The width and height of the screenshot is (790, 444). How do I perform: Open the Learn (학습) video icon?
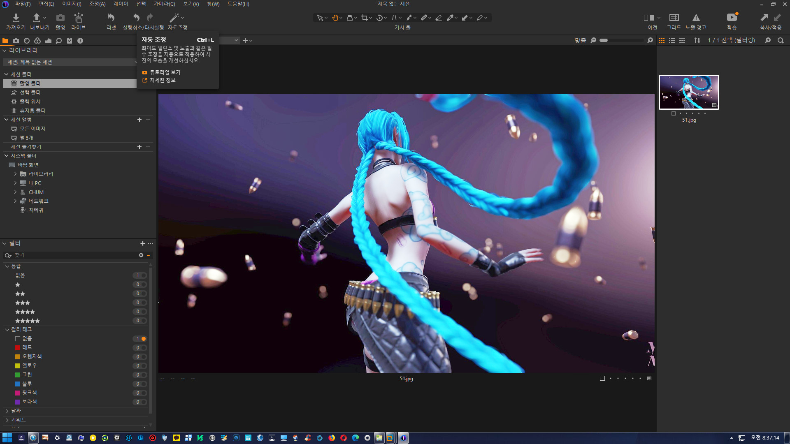point(732,17)
